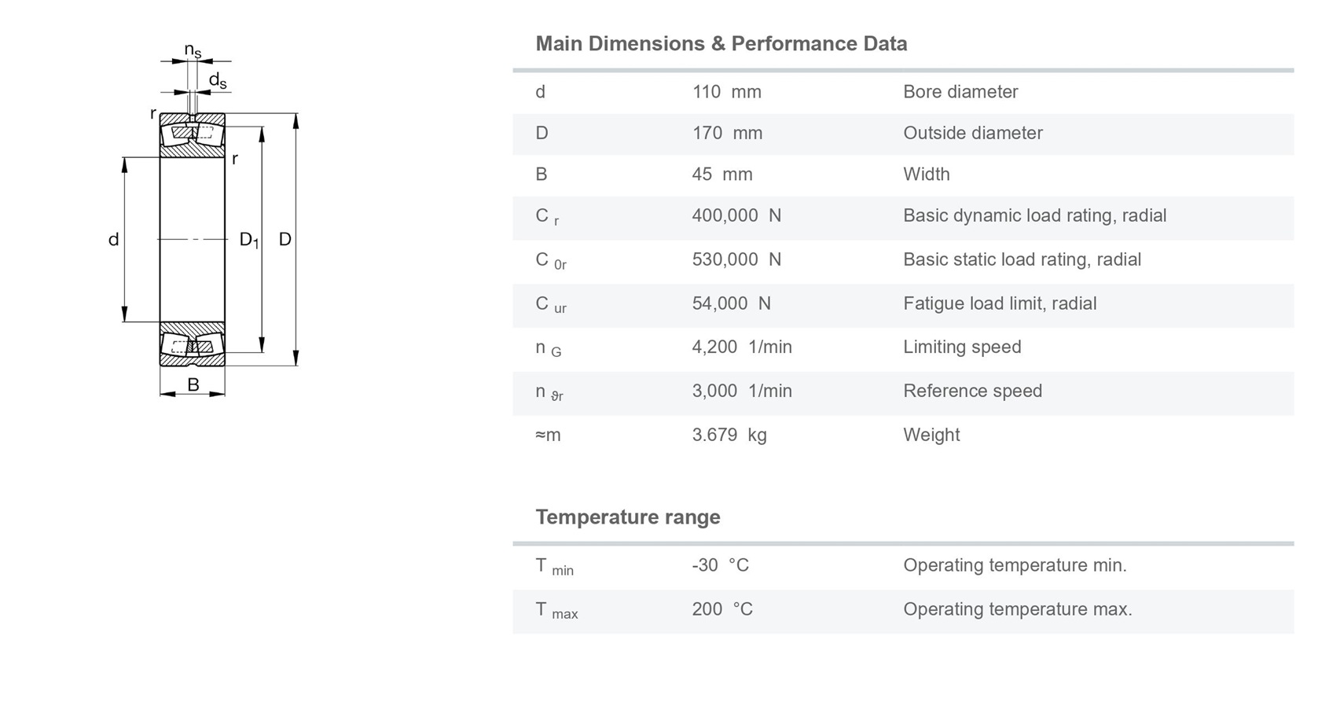
Task: Select the Limiting speed value 4,200 1/min
Action: 742,347
